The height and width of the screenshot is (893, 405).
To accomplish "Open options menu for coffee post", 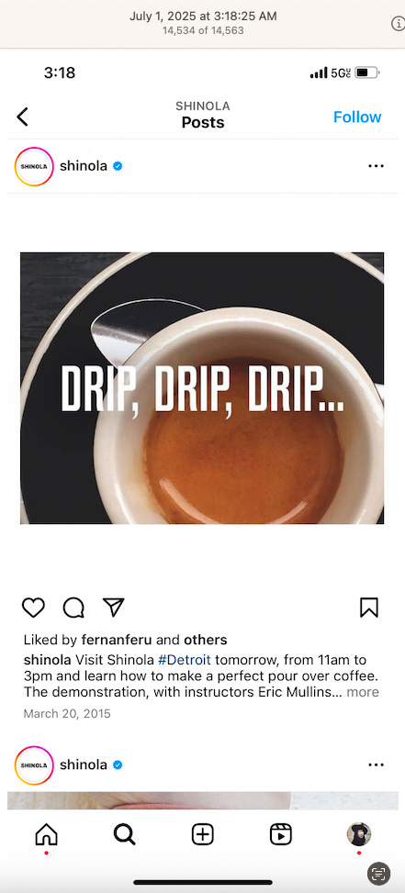I will tap(376, 166).
